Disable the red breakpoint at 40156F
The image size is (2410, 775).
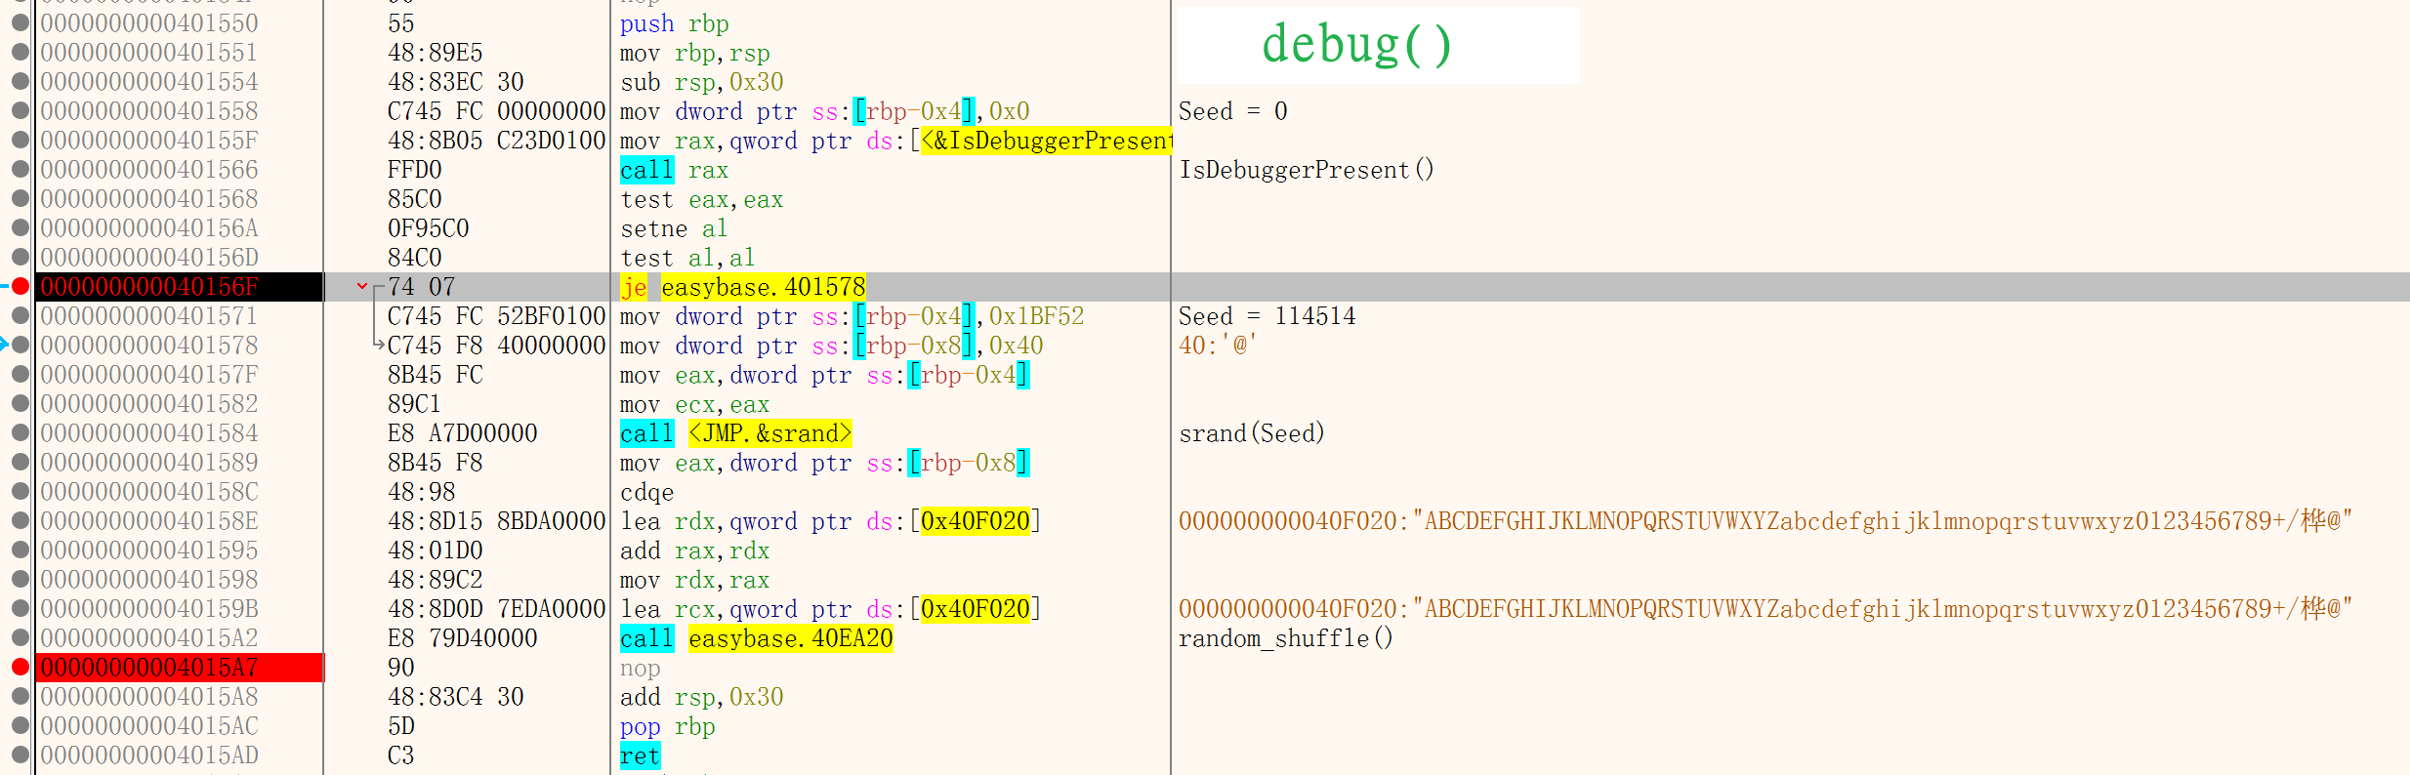click(20, 287)
